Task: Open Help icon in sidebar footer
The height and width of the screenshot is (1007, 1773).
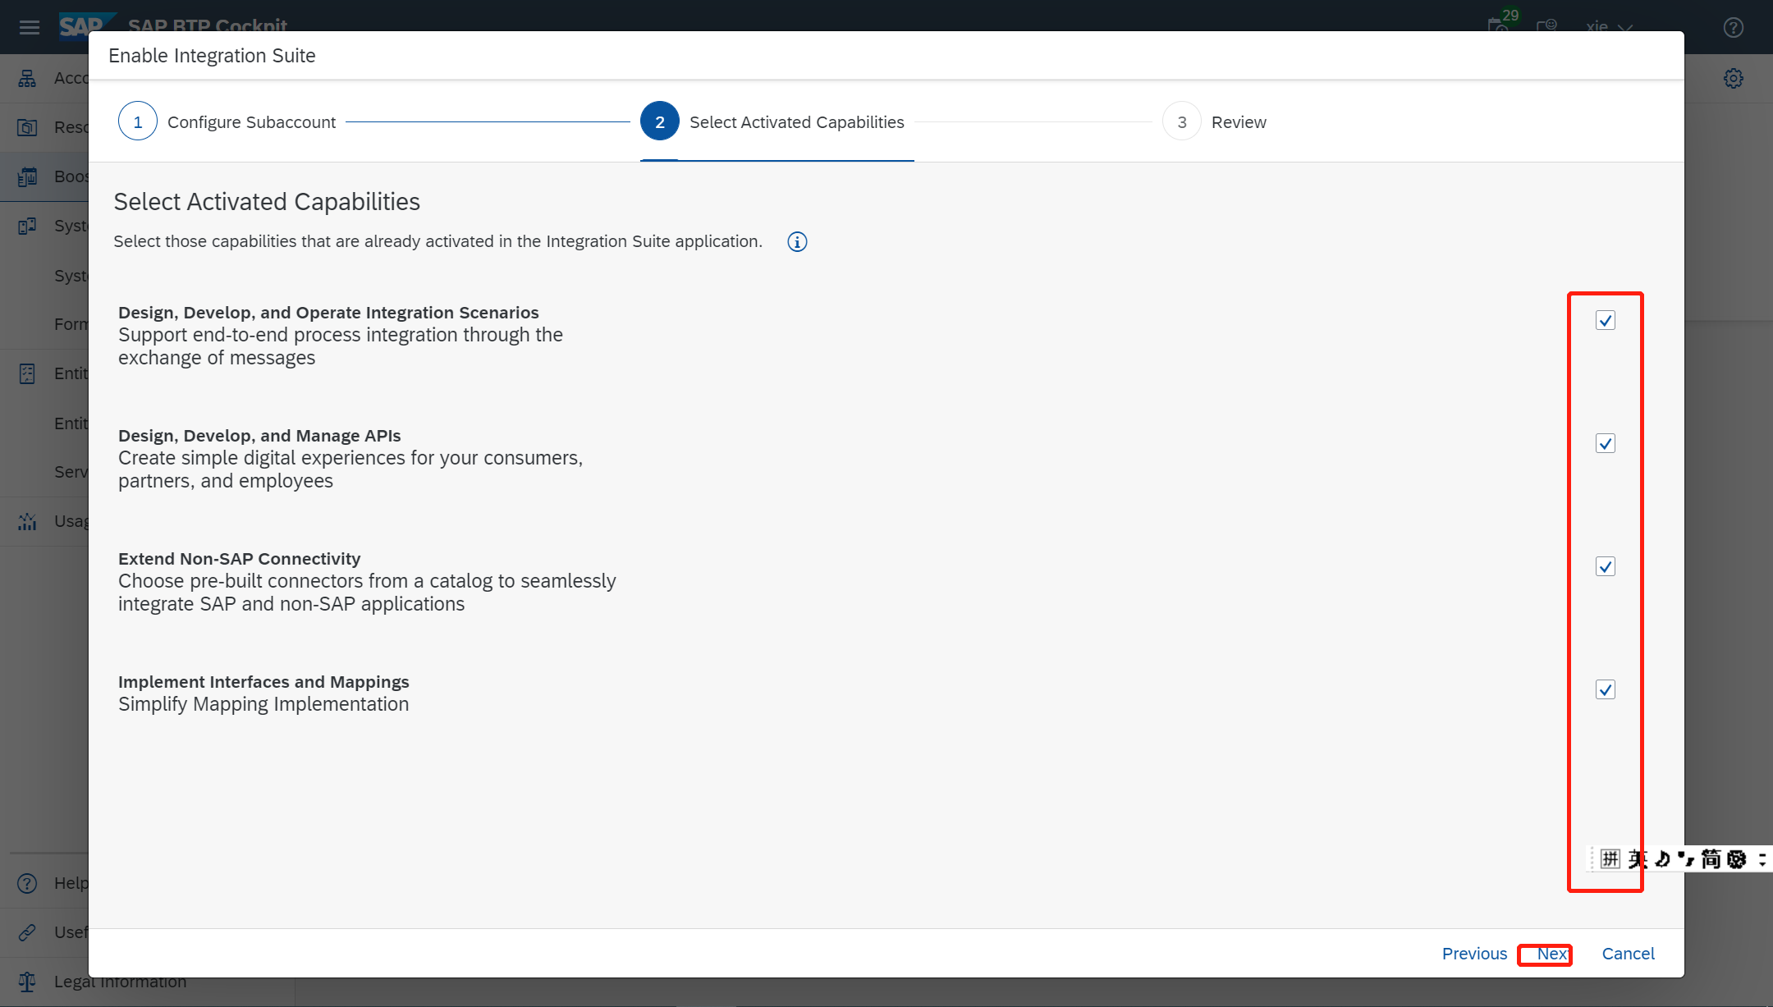Action: (28, 883)
